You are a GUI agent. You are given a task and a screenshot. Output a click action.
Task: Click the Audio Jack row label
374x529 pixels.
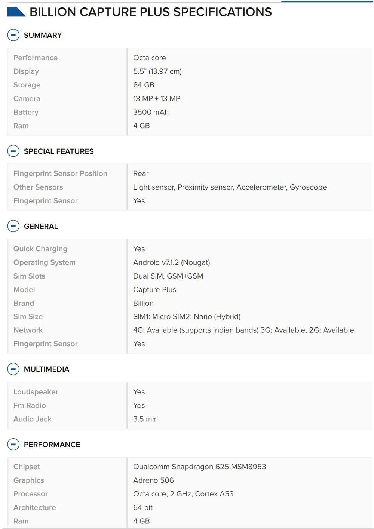pos(33,419)
